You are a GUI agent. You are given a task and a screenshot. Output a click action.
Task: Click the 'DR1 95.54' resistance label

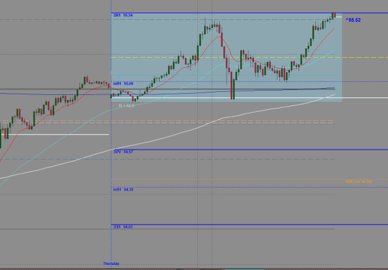[x=123, y=16]
